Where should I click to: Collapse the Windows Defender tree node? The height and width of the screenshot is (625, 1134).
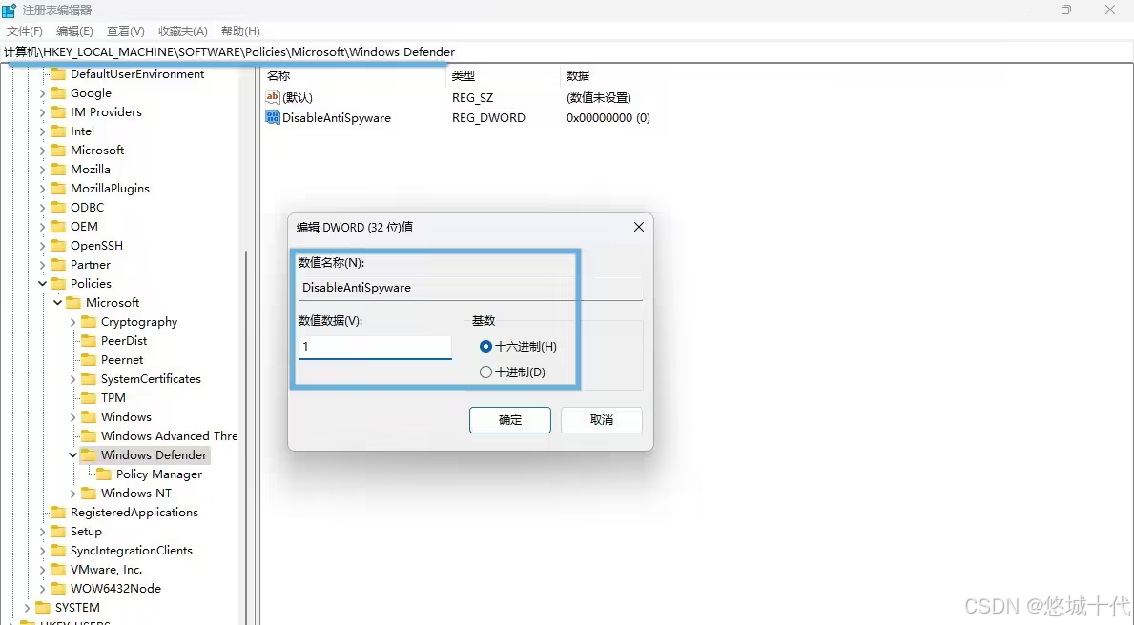[x=72, y=455]
